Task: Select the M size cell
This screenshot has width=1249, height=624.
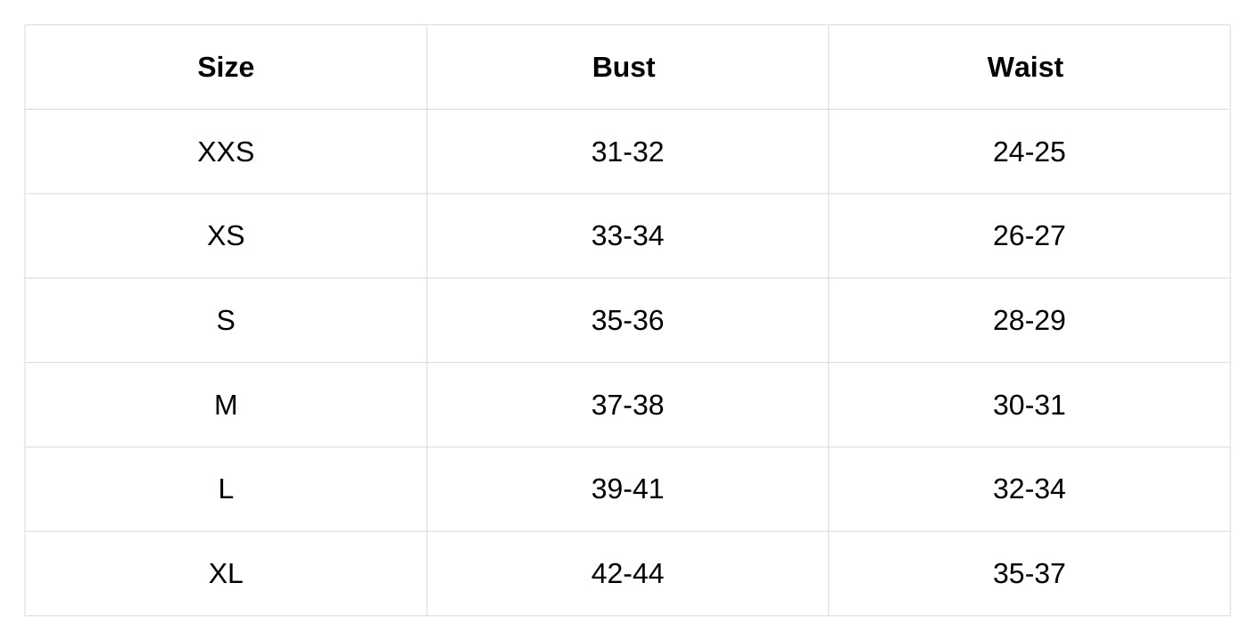Action: [226, 405]
